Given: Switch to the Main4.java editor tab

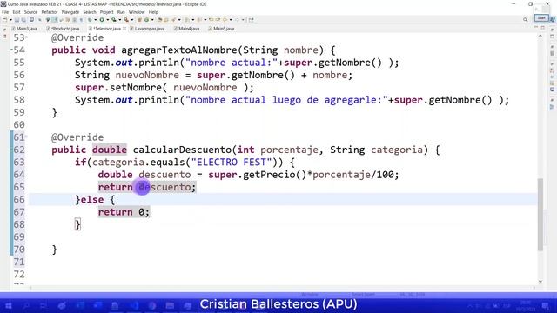Looking at the screenshot, I should (186, 29).
